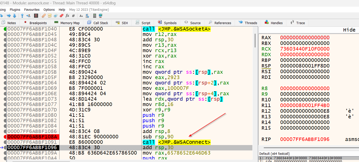Select argument row 1: rcx 73603440F10F0000
The image size is (359, 162).
pos(309,158)
